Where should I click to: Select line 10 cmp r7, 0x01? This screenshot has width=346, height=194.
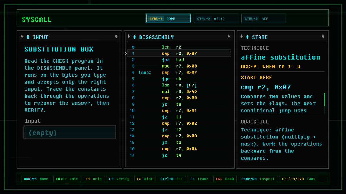[179, 111]
